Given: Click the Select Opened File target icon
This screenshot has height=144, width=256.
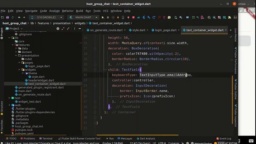Looking at the screenshot, I should point(58,28).
